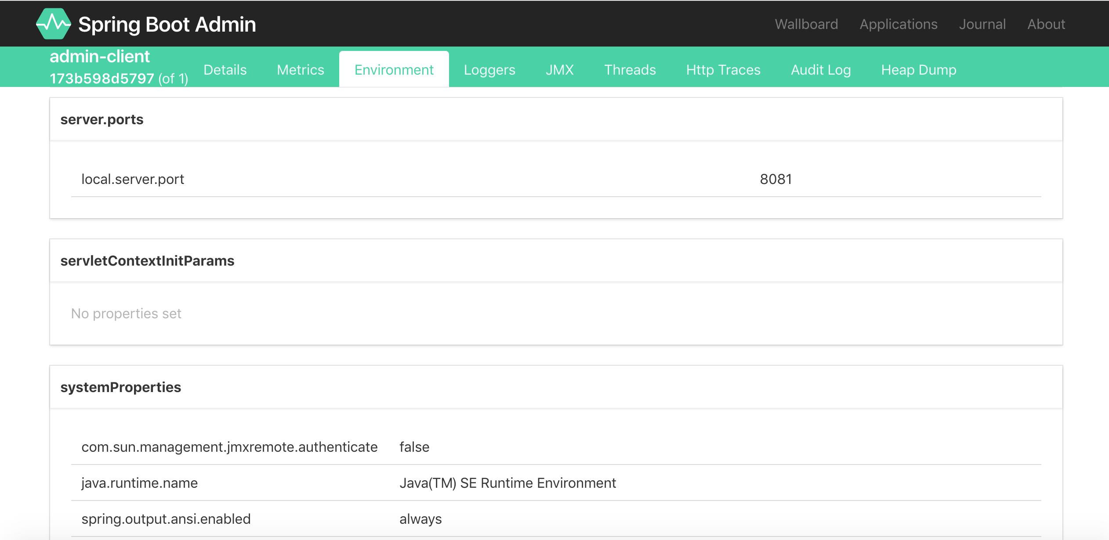Screen dimensions: 1109x540
Task: Go to the Wallboard page
Action: 806,24
